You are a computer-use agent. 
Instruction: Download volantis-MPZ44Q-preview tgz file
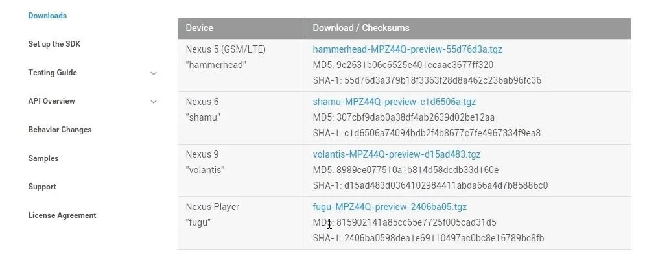point(397,154)
